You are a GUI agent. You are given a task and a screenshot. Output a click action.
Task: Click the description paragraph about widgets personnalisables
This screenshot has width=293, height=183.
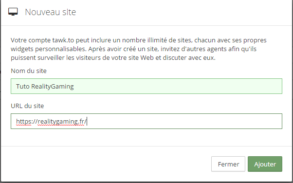[138, 49]
